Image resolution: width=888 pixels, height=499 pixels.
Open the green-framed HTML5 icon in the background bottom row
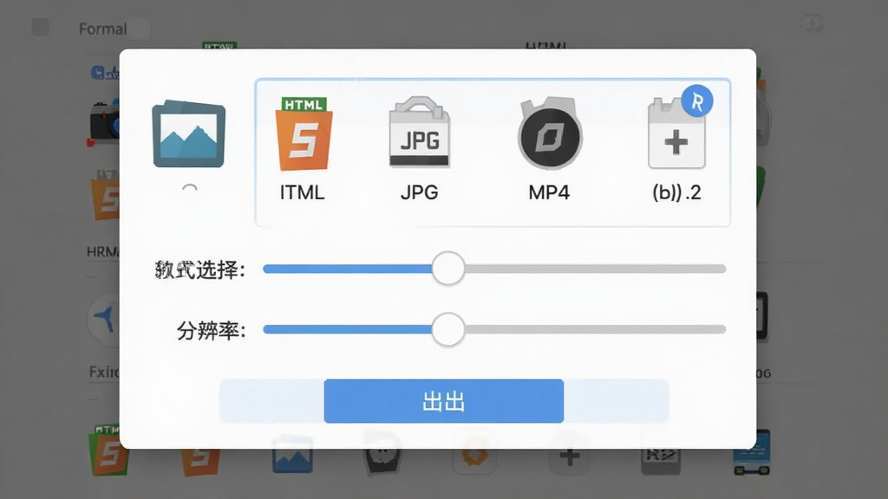click(x=108, y=450)
